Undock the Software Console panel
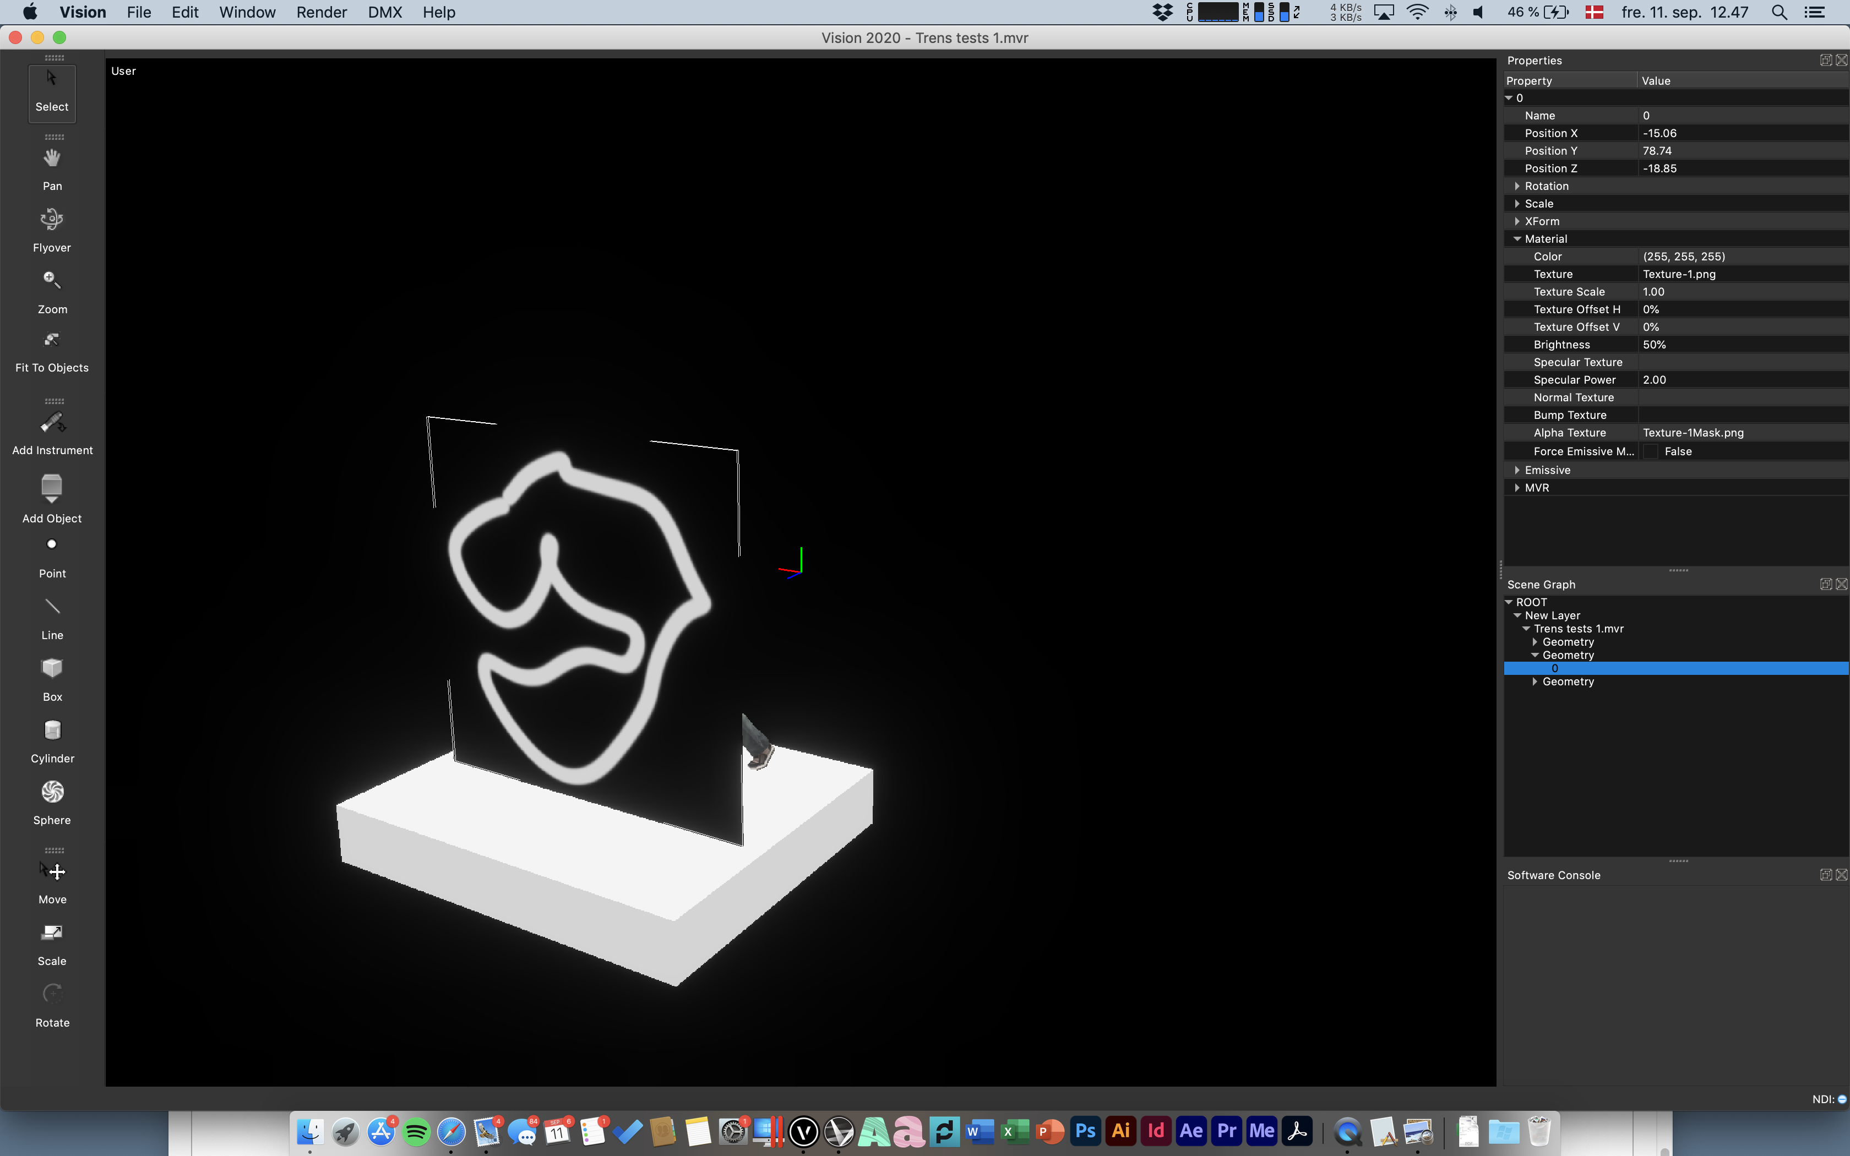 [1826, 875]
